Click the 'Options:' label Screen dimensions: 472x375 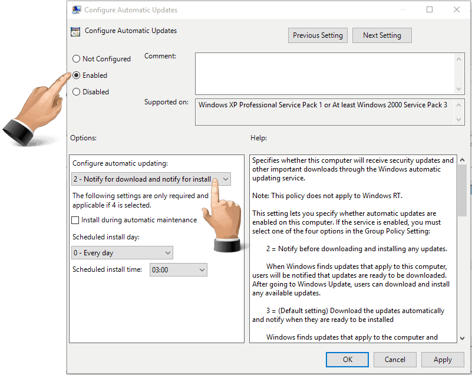click(x=84, y=138)
